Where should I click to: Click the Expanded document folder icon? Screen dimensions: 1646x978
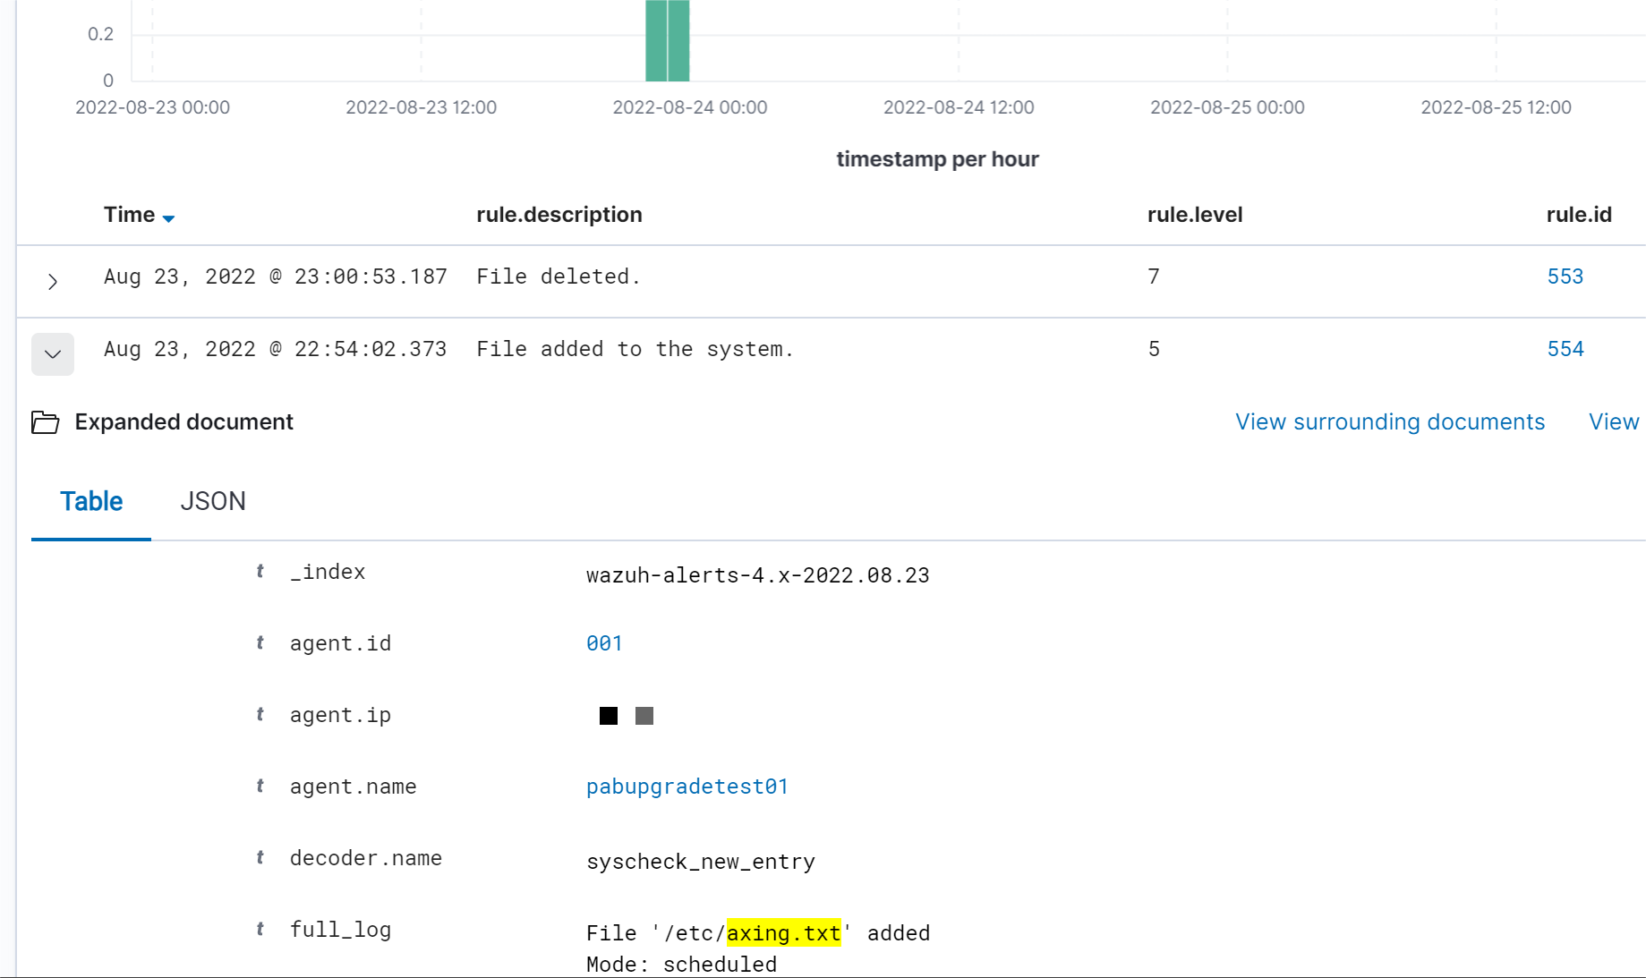[x=46, y=422]
